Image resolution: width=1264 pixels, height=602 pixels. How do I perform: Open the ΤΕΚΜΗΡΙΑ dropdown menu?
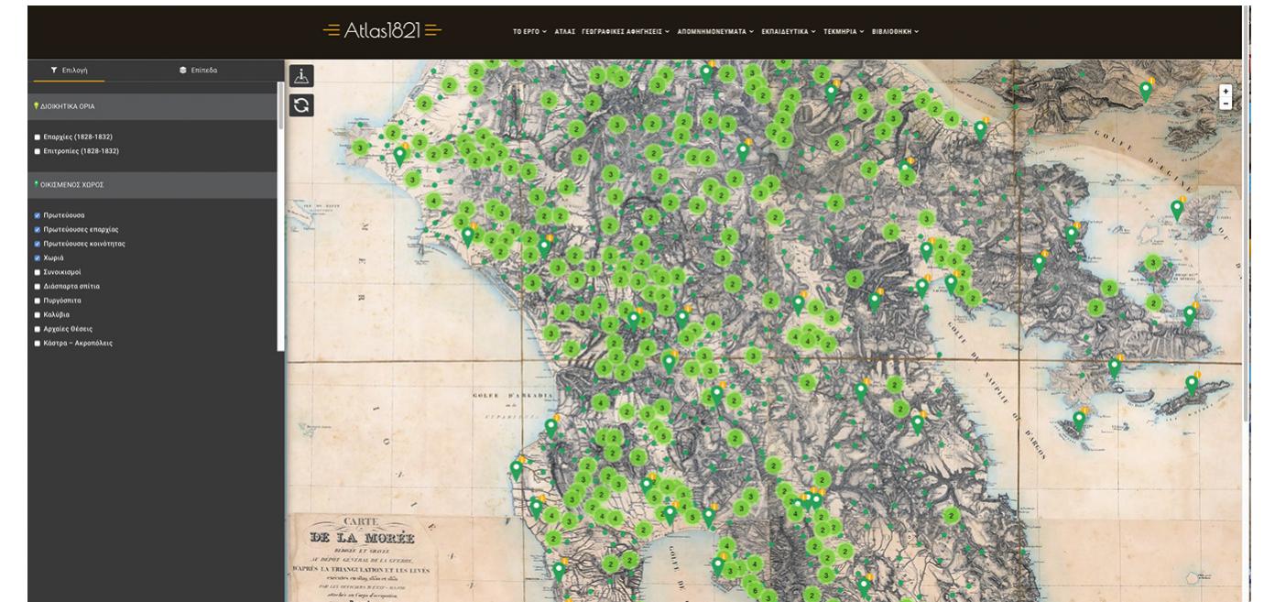click(844, 31)
